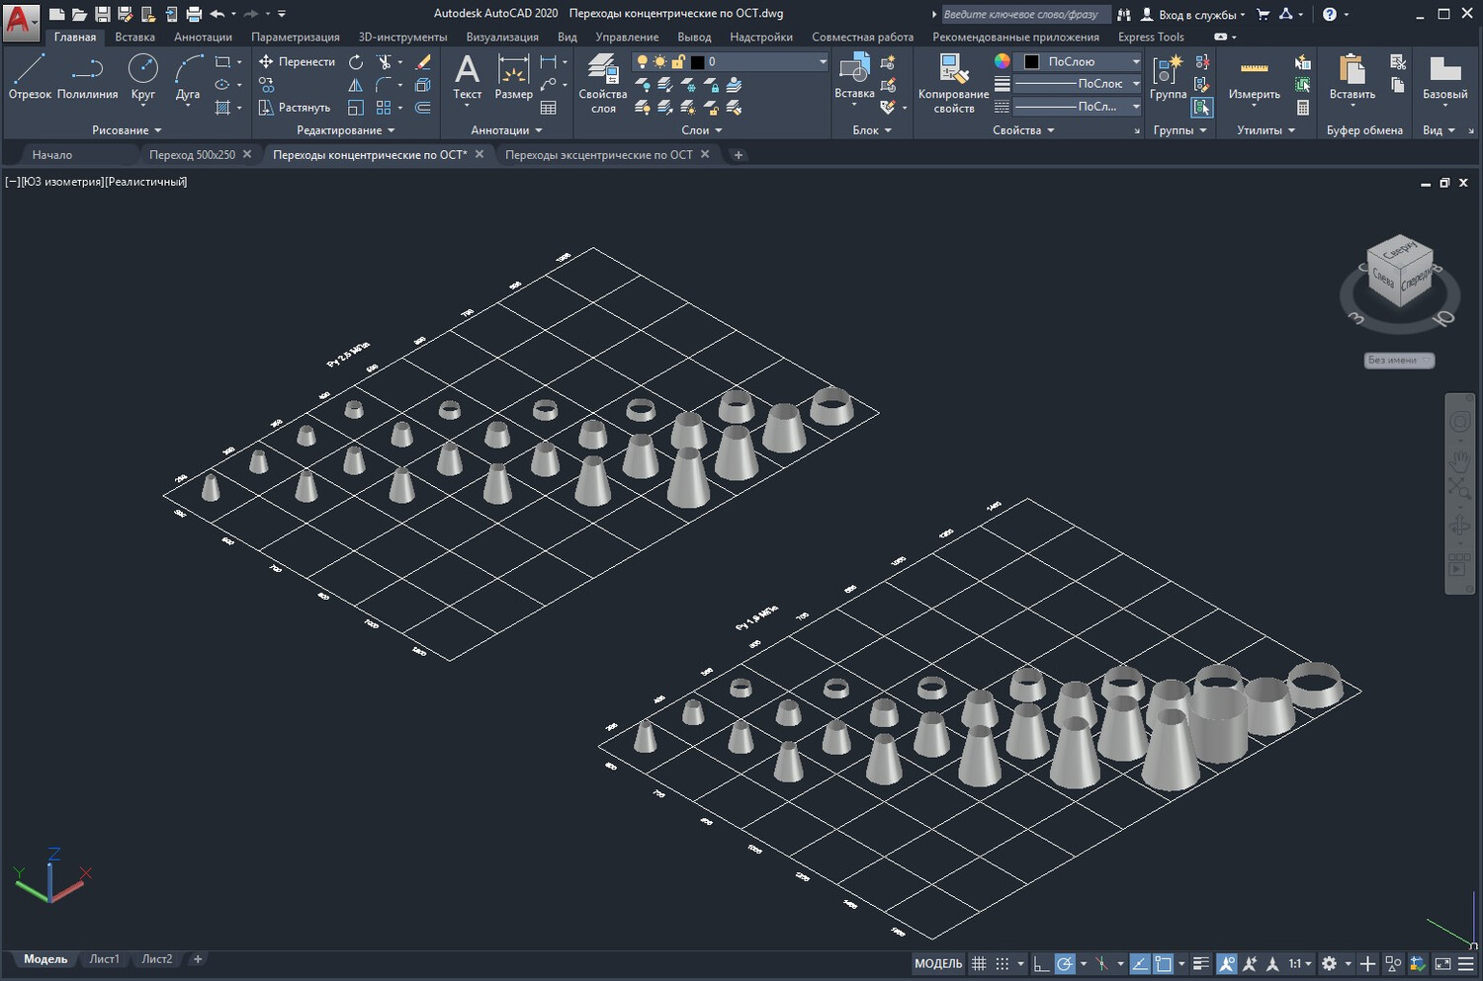Expand the Редактирование panel

point(346,130)
